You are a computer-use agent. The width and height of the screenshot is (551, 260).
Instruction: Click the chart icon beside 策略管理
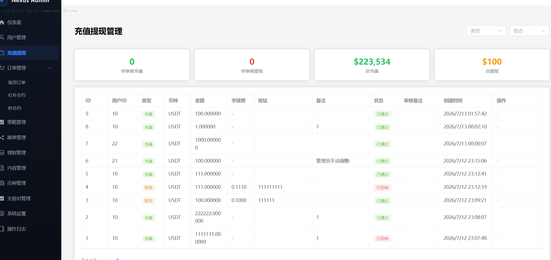2,122
